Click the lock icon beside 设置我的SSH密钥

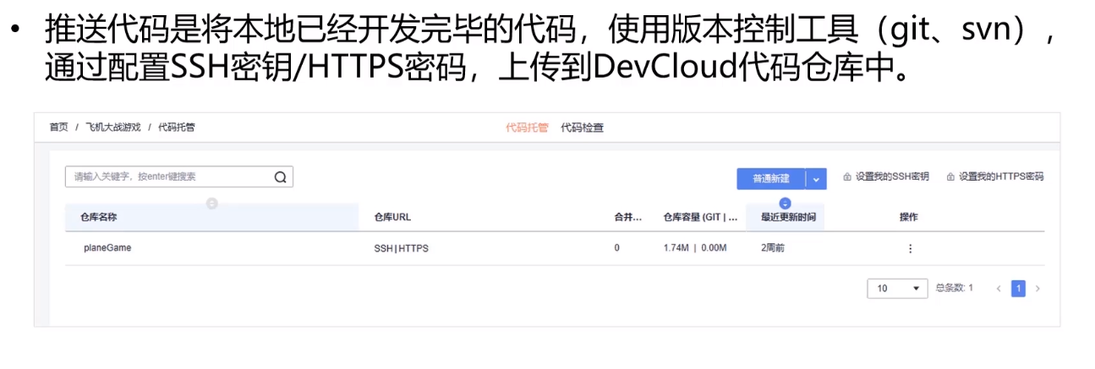pos(847,177)
